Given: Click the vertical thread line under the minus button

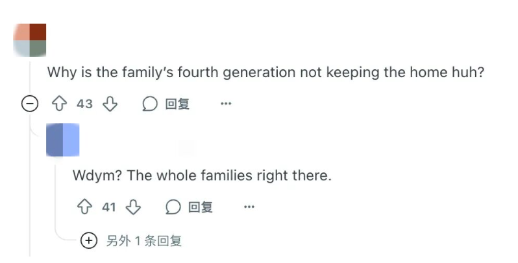Looking at the screenshot, I should pyautogui.click(x=29, y=181).
